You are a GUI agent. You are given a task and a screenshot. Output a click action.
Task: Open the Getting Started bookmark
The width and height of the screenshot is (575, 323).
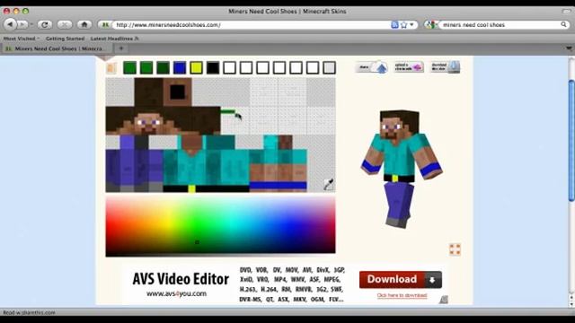point(65,38)
